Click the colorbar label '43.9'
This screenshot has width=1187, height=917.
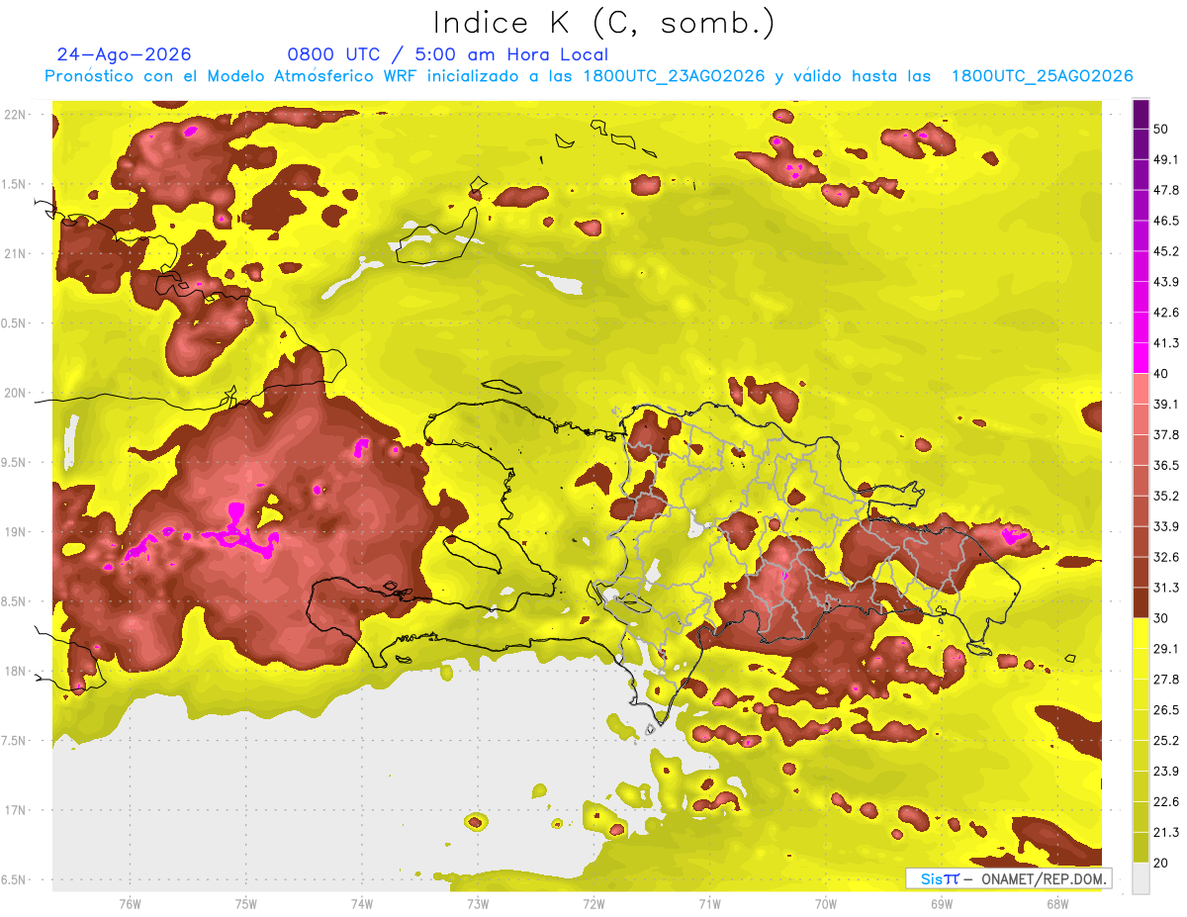[x=1166, y=282]
